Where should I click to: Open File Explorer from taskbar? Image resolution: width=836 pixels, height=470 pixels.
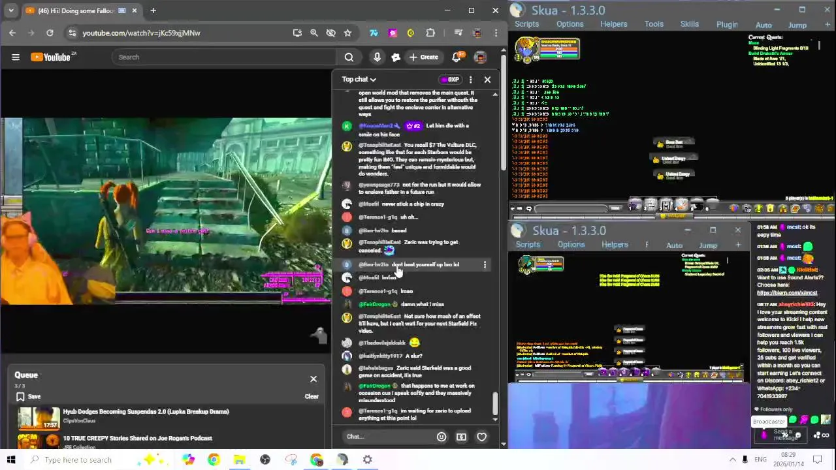click(x=239, y=460)
